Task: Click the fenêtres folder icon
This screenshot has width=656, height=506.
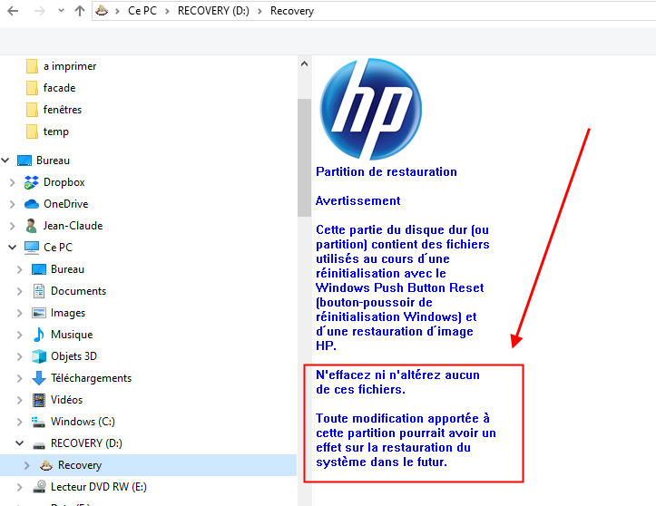Action: point(32,110)
